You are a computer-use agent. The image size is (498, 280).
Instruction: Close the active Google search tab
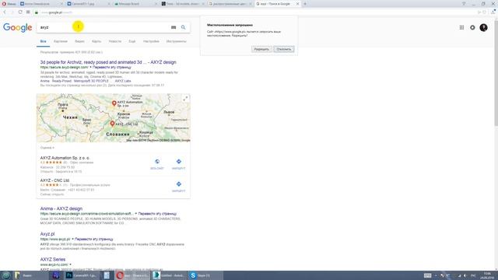(x=297, y=4)
